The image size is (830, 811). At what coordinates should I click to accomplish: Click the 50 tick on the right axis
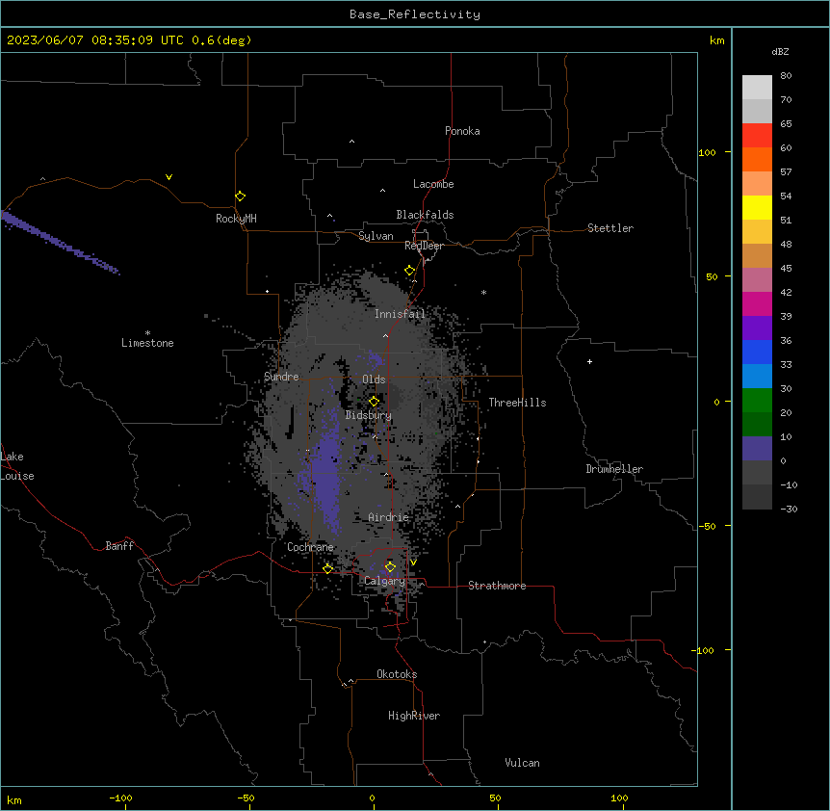[x=712, y=276]
